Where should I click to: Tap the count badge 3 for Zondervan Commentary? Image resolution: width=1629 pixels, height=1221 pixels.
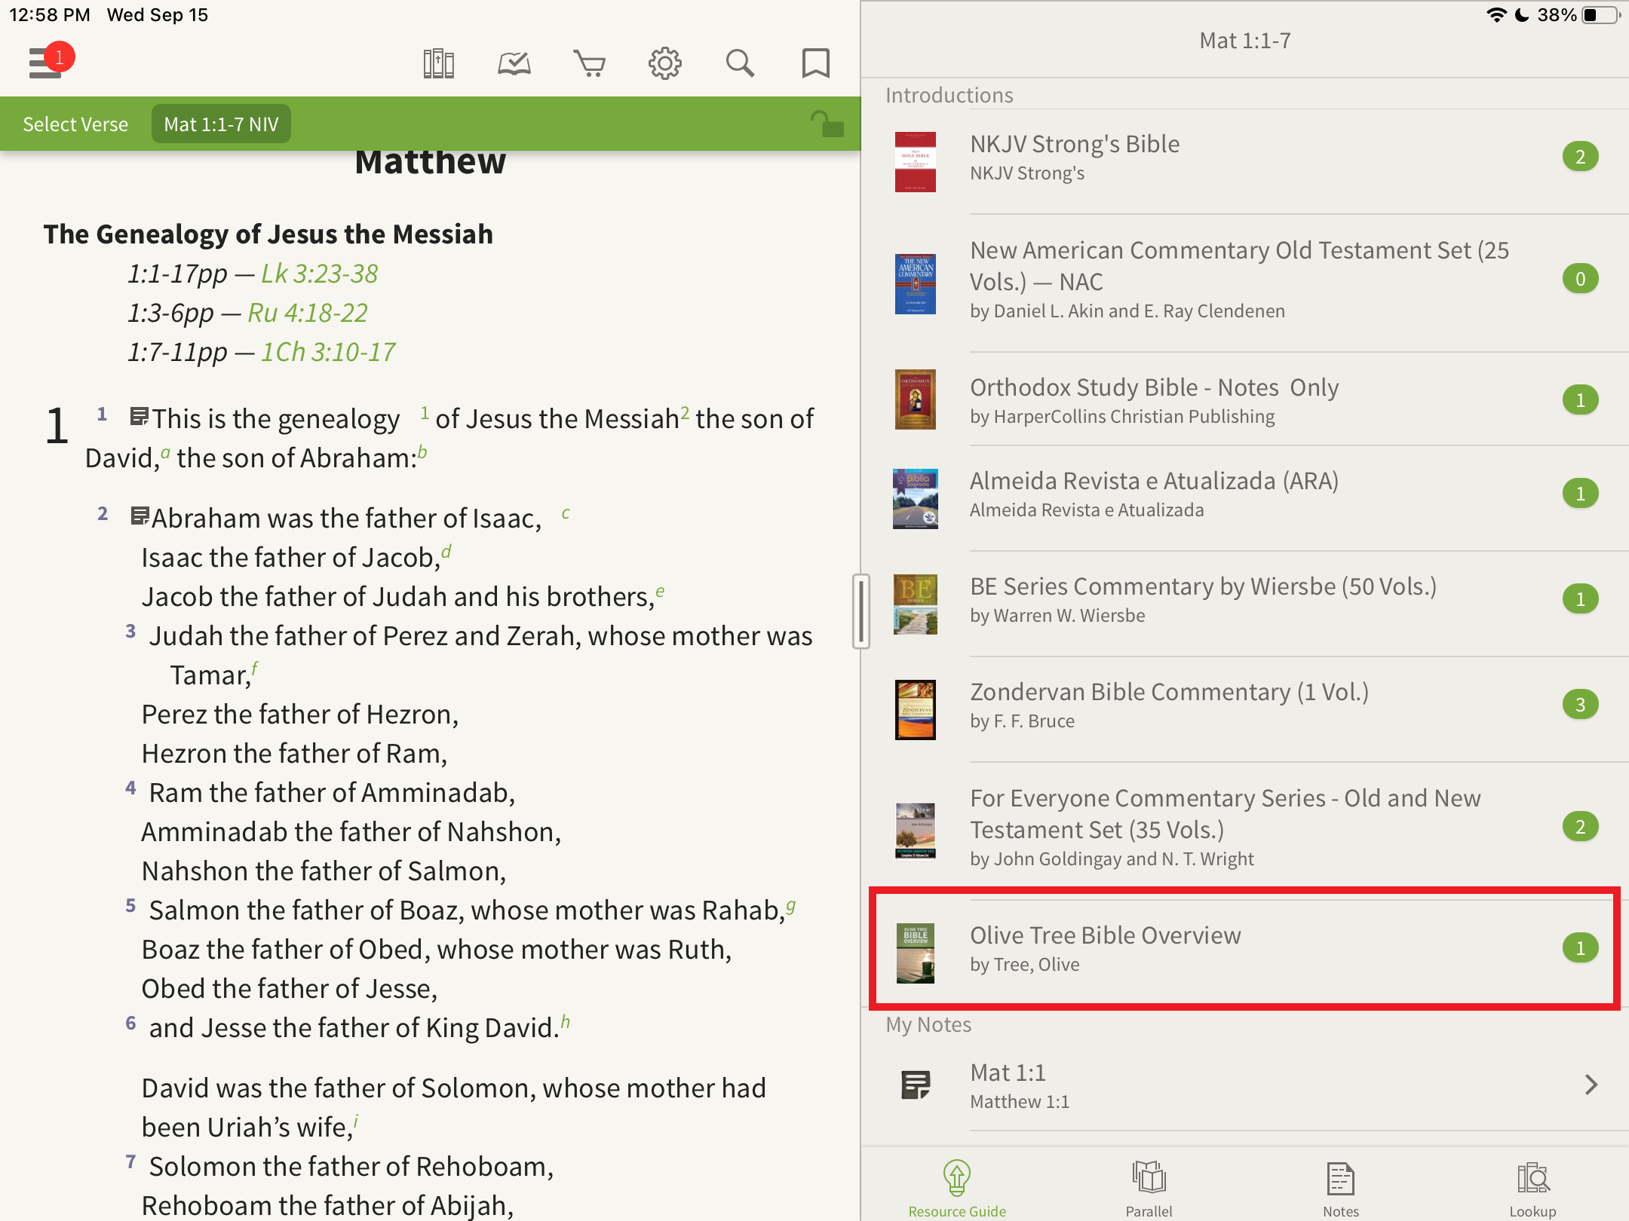(1580, 705)
